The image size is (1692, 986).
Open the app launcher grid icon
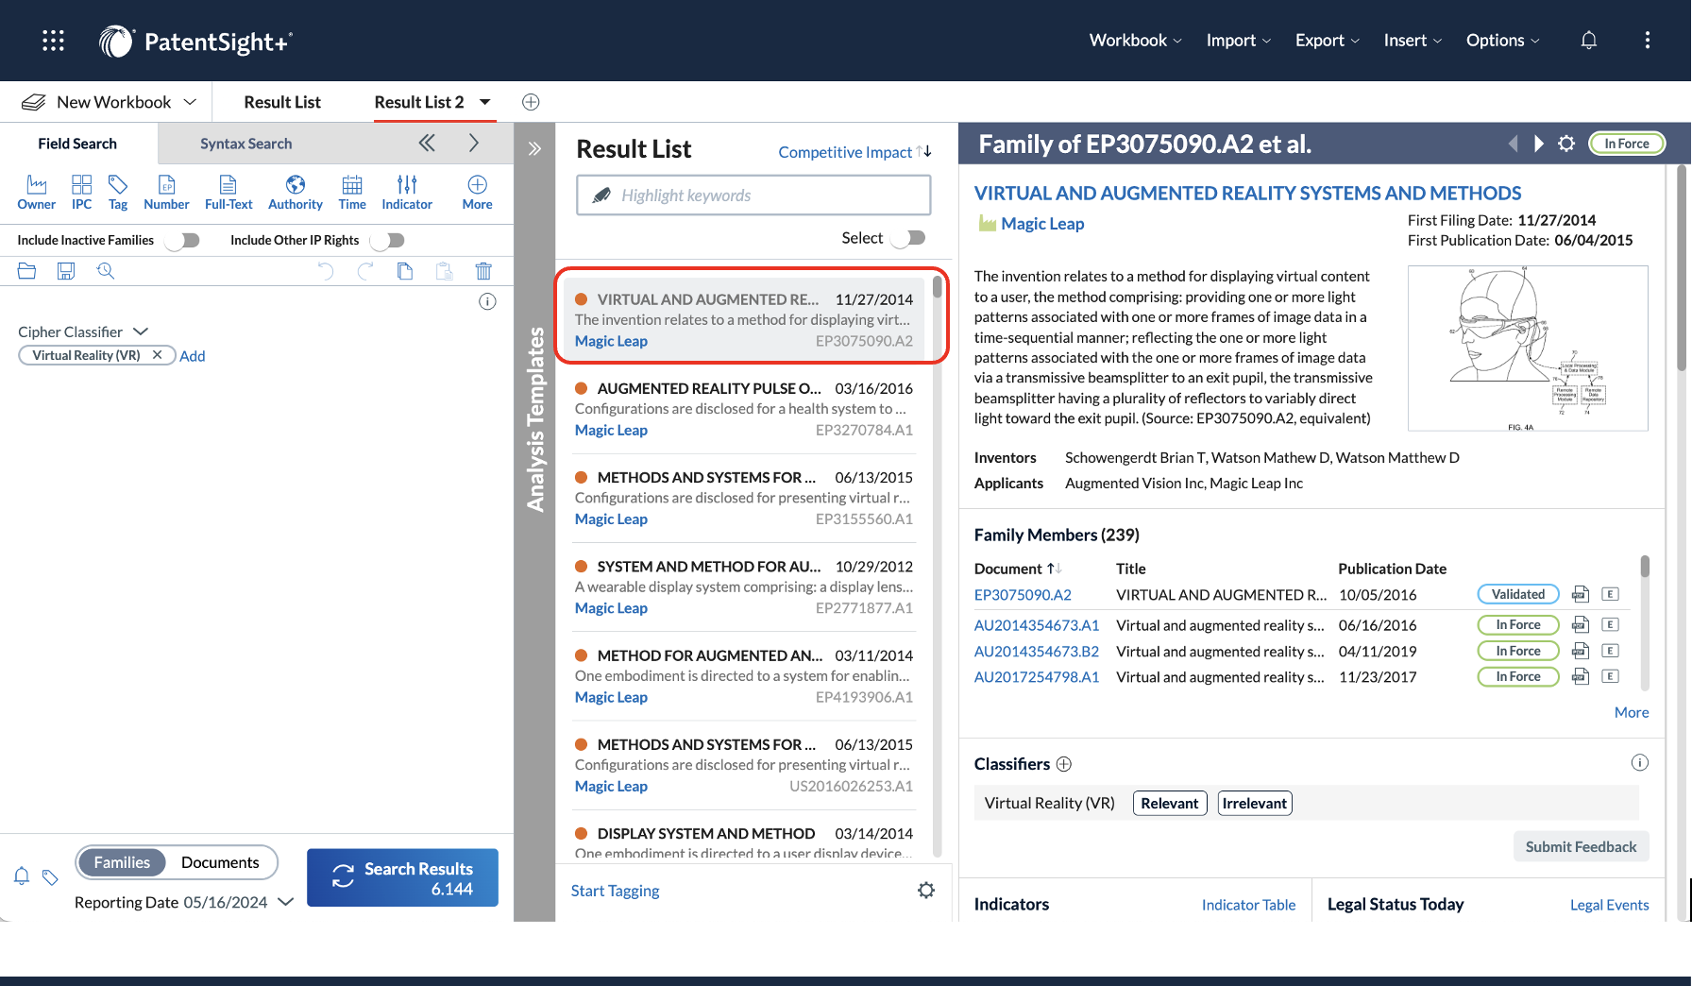(x=54, y=41)
